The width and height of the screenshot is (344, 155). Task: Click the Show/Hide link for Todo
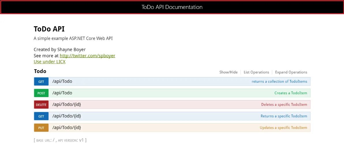coord(228,72)
